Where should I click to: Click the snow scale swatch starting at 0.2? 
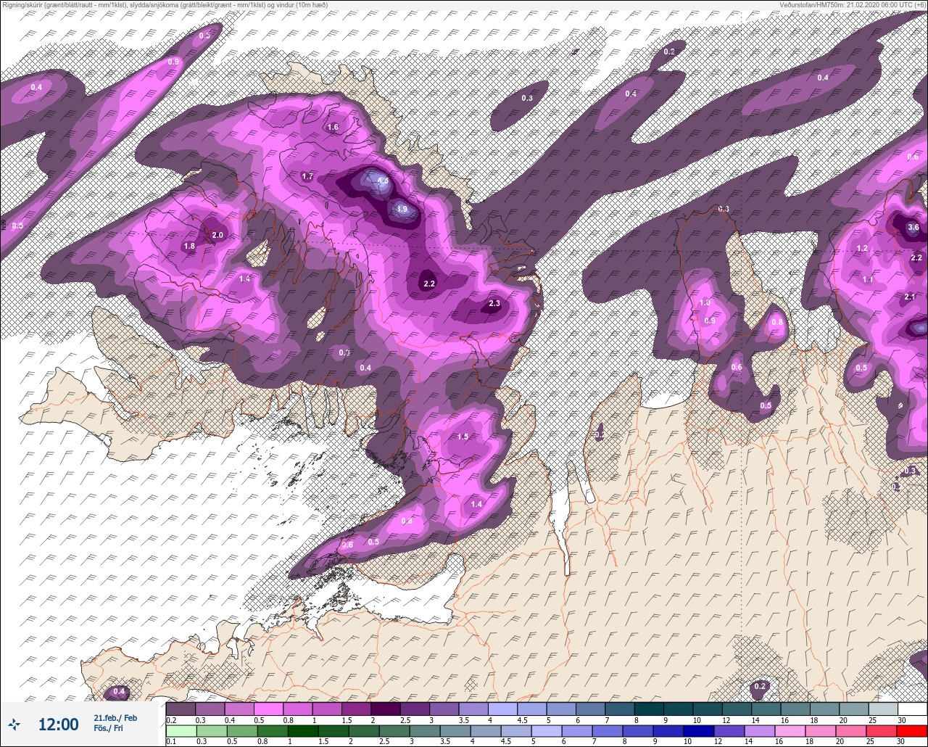point(181,709)
